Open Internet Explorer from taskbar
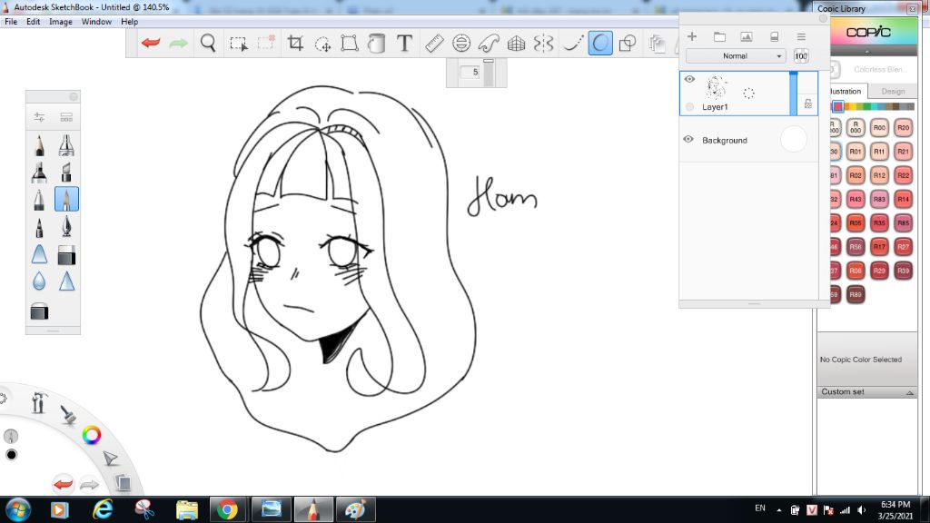The width and height of the screenshot is (930, 523). click(x=103, y=509)
